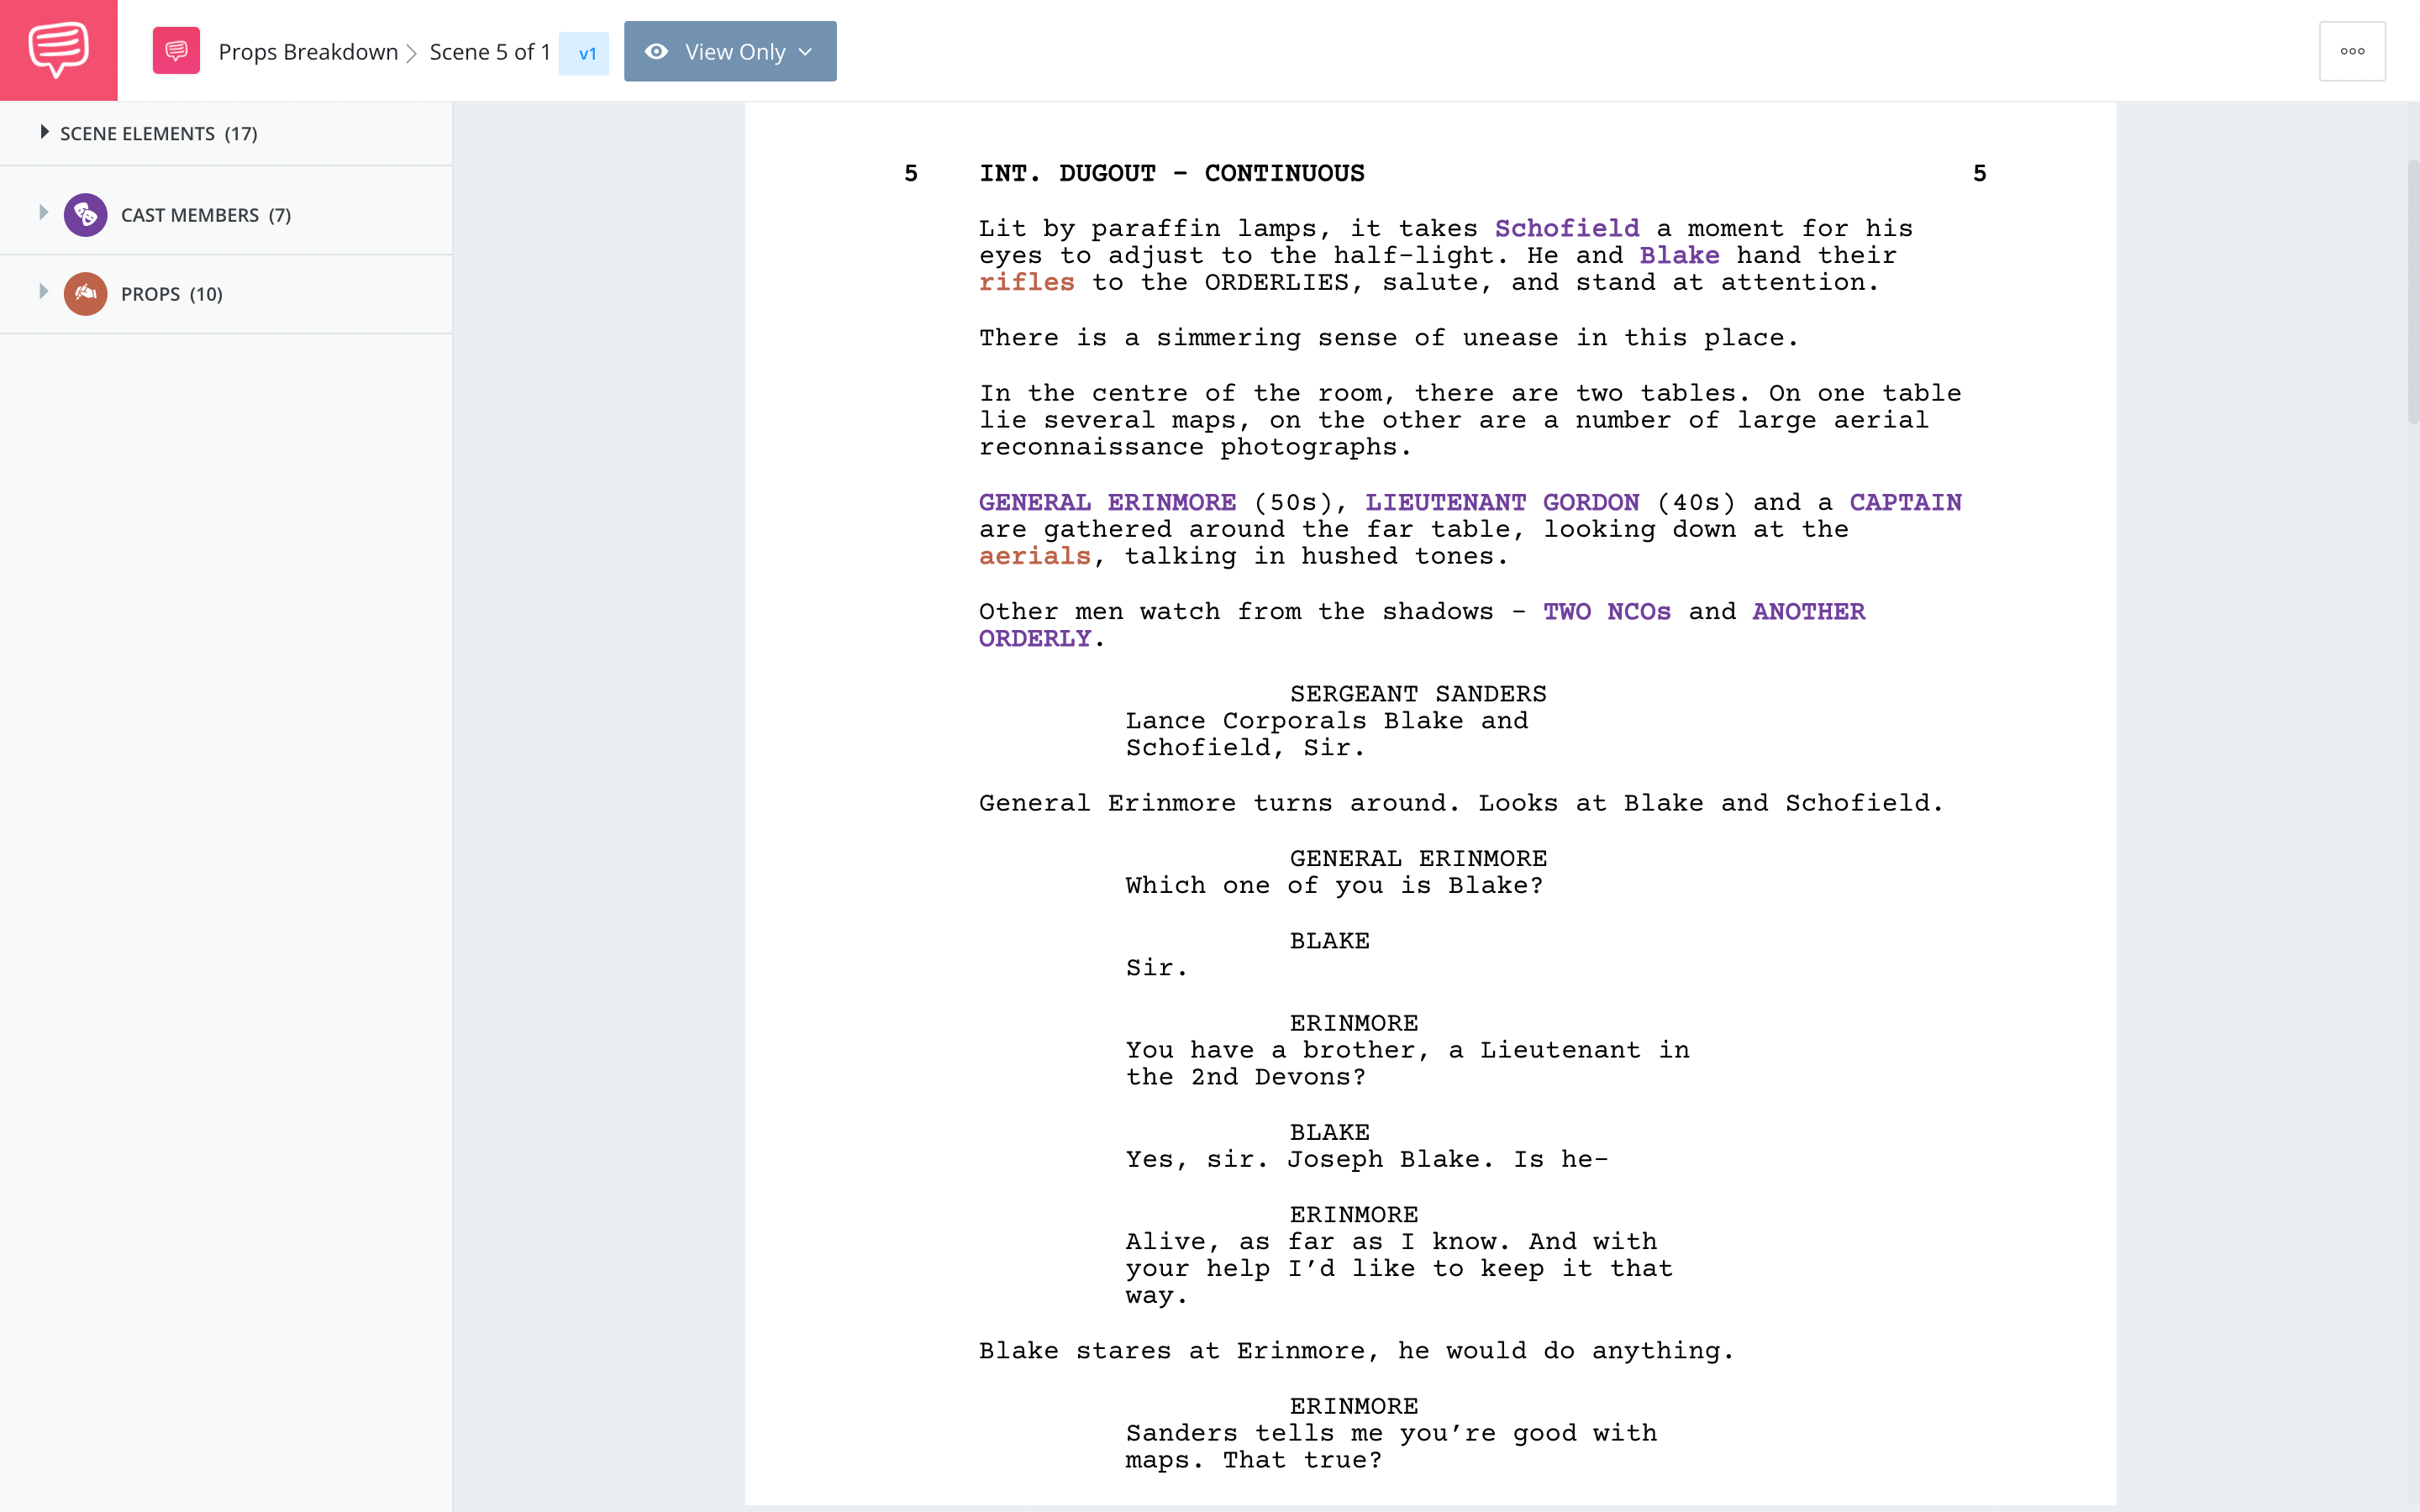Click the orange Props icon
This screenshot has width=2420, height=1512.
(x=86, y=293)
